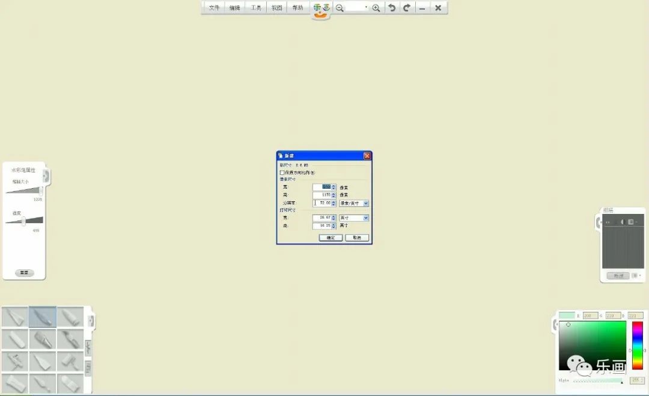Click the zoom out magnifier icon
Screen dimensions: 649x396
[340, 8]
